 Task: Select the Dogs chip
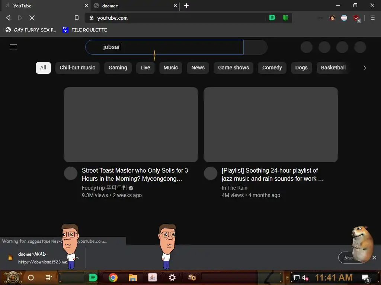coord(301,68)
